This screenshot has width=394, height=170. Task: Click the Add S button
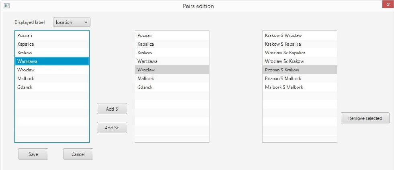[x=112, y=109]
